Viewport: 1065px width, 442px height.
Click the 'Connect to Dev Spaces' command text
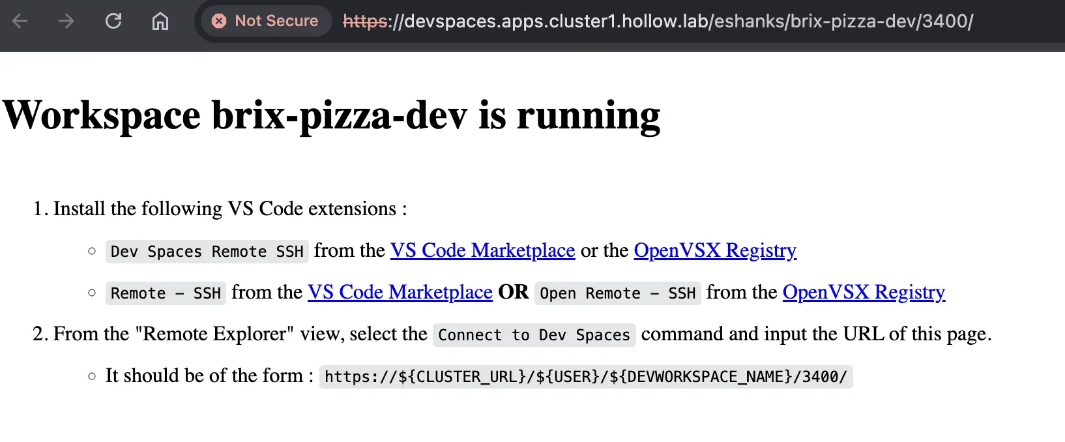point(534,335)
